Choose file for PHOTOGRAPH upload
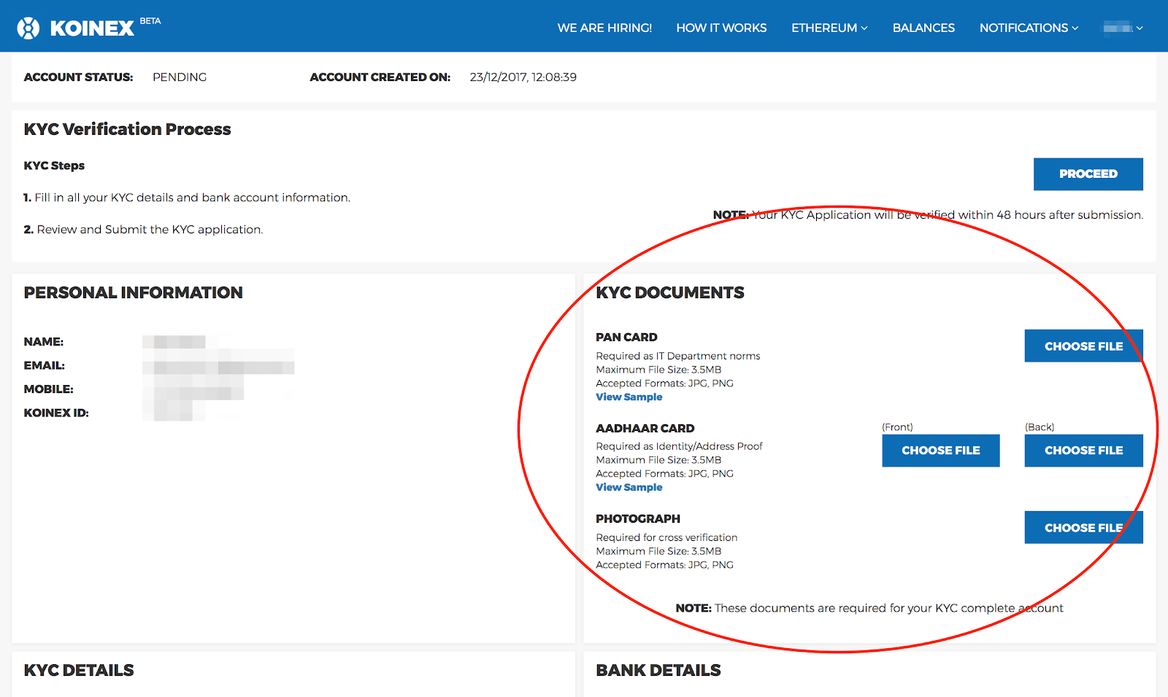The image size is (1168, 697). click(x=1083, y=528)
